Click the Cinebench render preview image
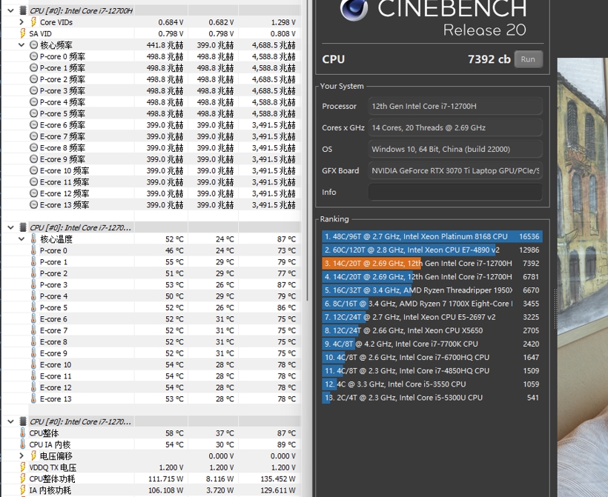Image resolution: width=608 pixels, height=497 pixels. coord(582,277)
